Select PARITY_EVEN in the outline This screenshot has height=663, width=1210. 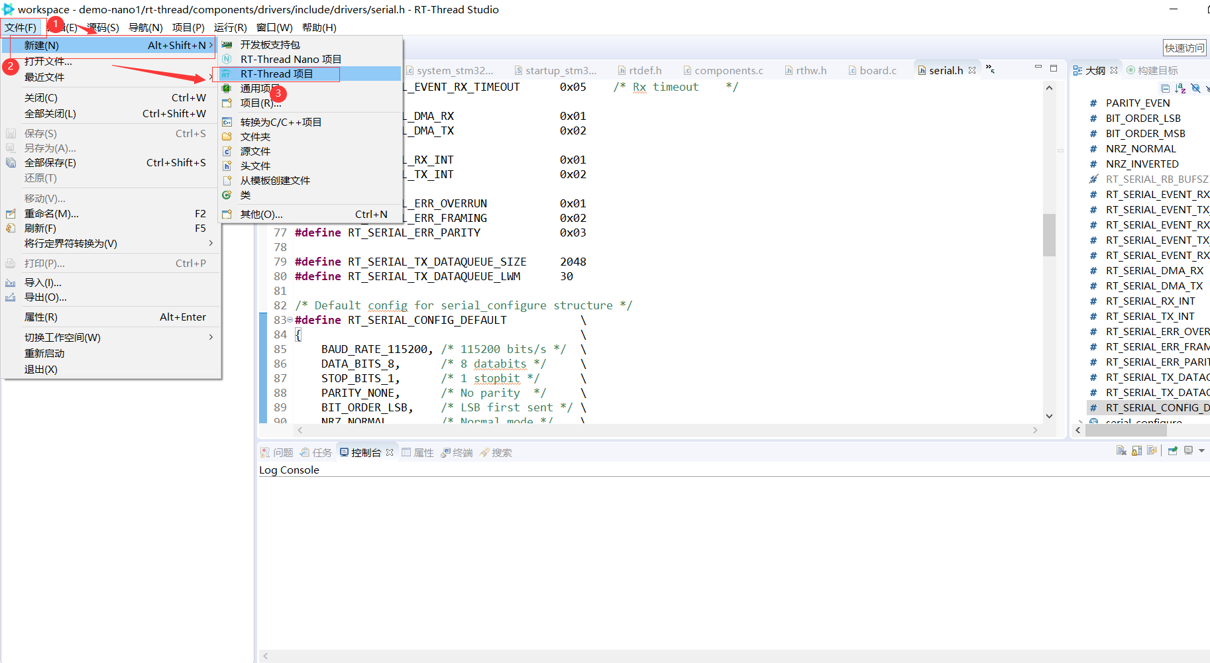click(1138, 103)
